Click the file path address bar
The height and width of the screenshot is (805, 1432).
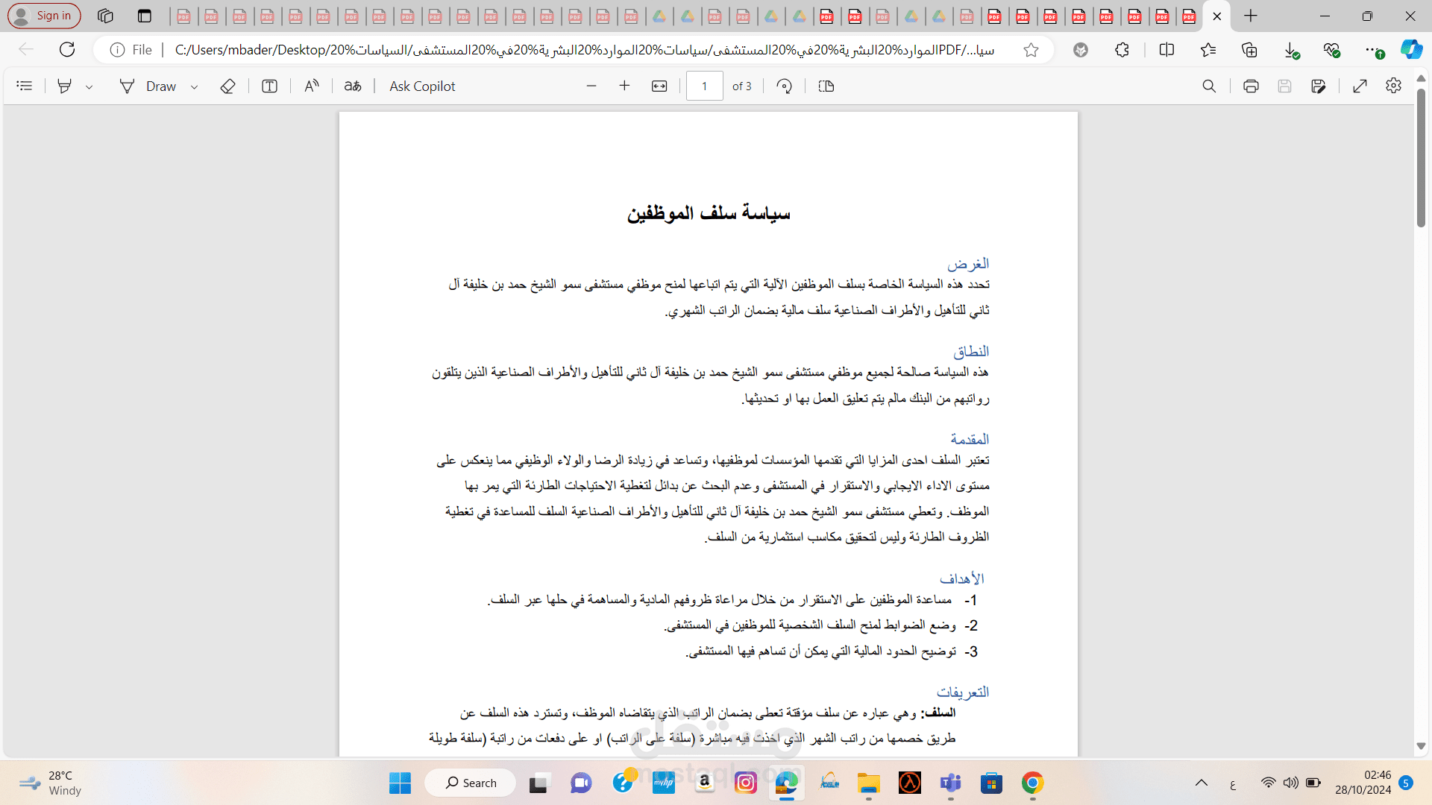584,50
